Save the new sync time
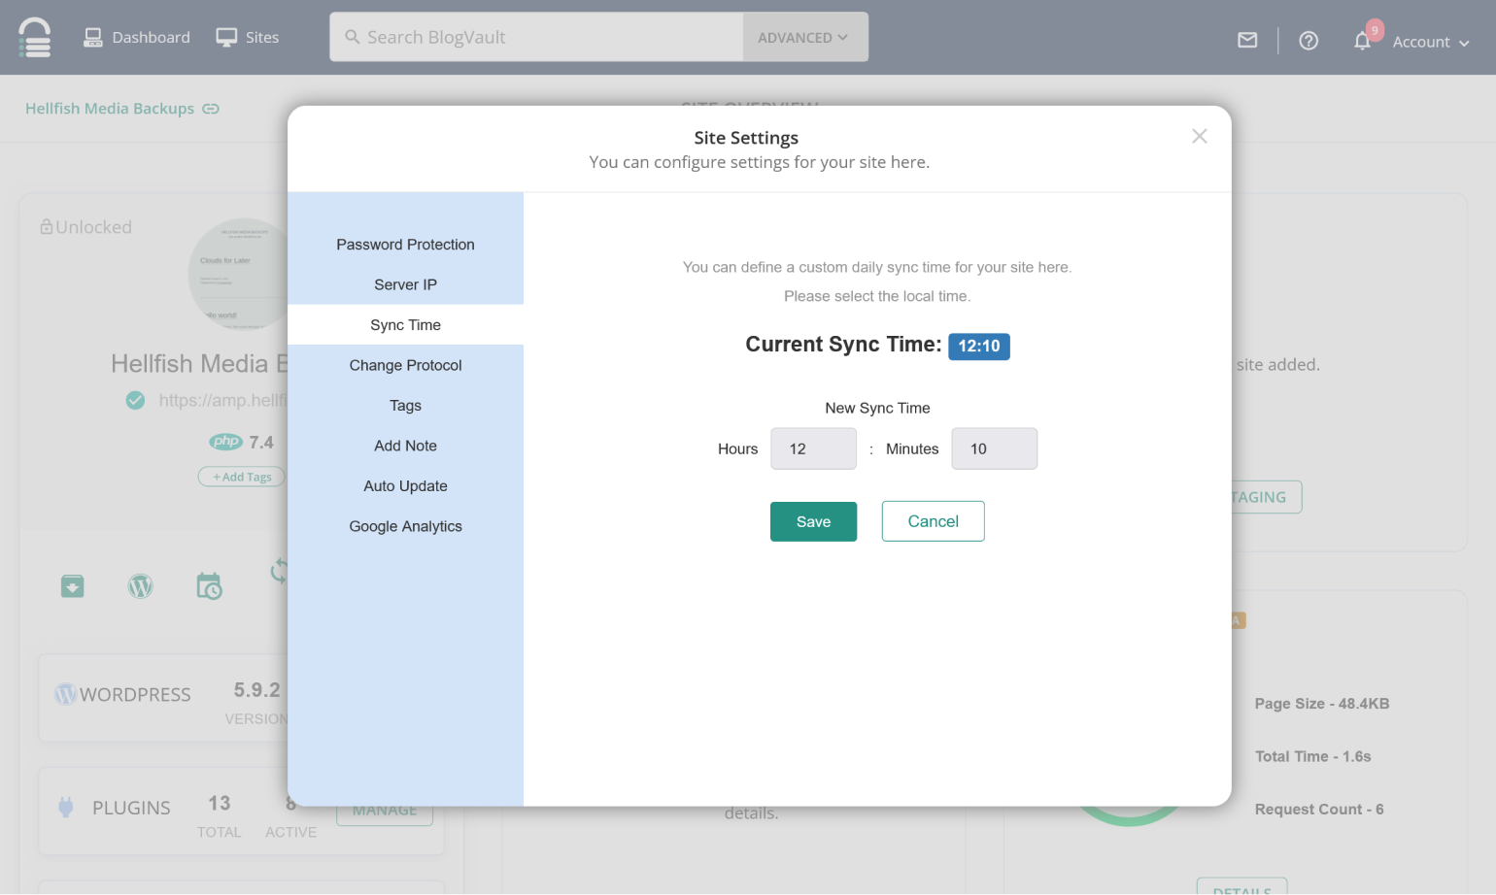The width and height of the screenshot is (1496, 895). point(814,521)
